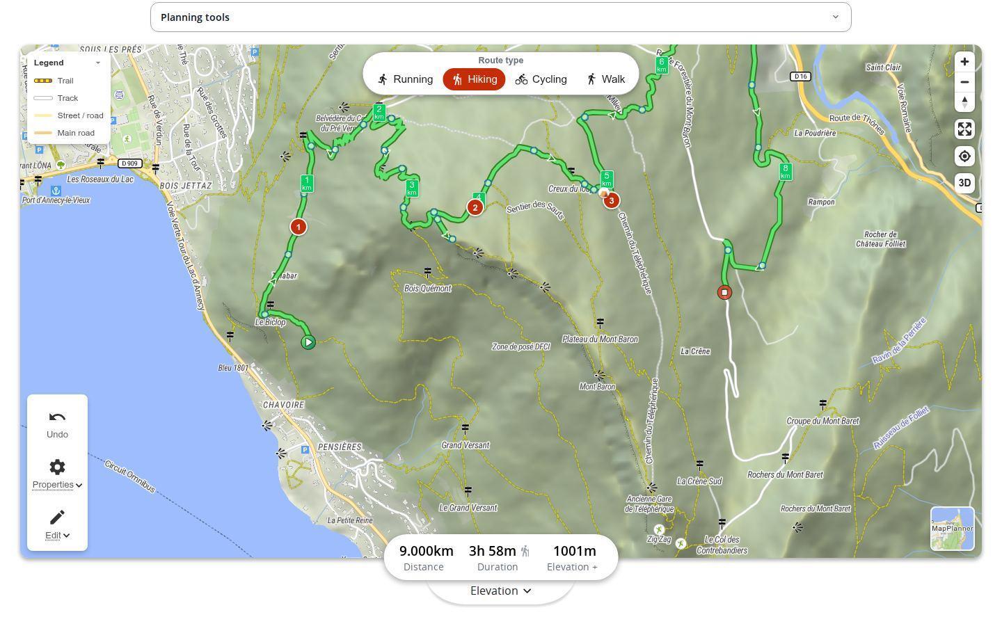This screenshot has height=626, width=1002.
Task: Click the signpost icon above Grand Versant
Action: coord(466,428)
